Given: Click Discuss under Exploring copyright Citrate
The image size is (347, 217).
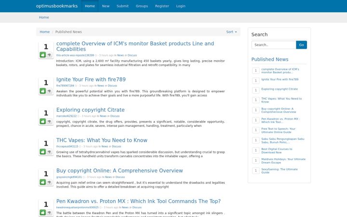Looking at the screenshot, I should pos(115,116).
